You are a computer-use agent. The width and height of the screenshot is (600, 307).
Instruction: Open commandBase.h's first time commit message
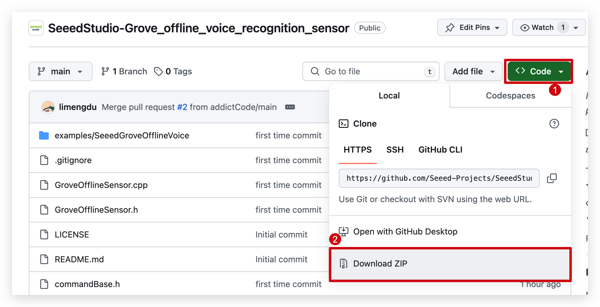click(x=288, y=284)
